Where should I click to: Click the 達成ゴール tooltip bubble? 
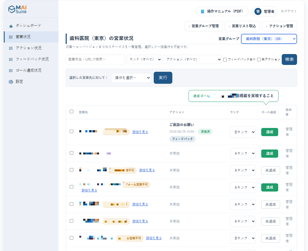(233, 96)
